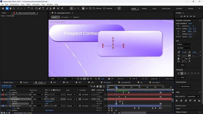Collapse the Personalize layer properties
The image size is (203, 114).
click(x=1, y=99)
